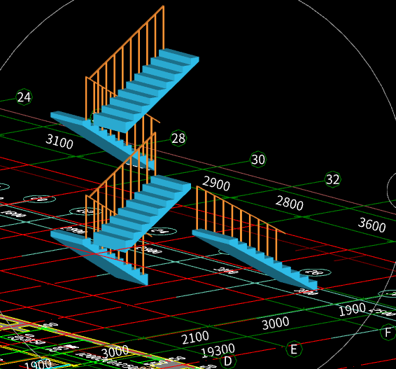Select axis bubble F
This screenshot has height=369, width=396.
(x=388, y=332)
